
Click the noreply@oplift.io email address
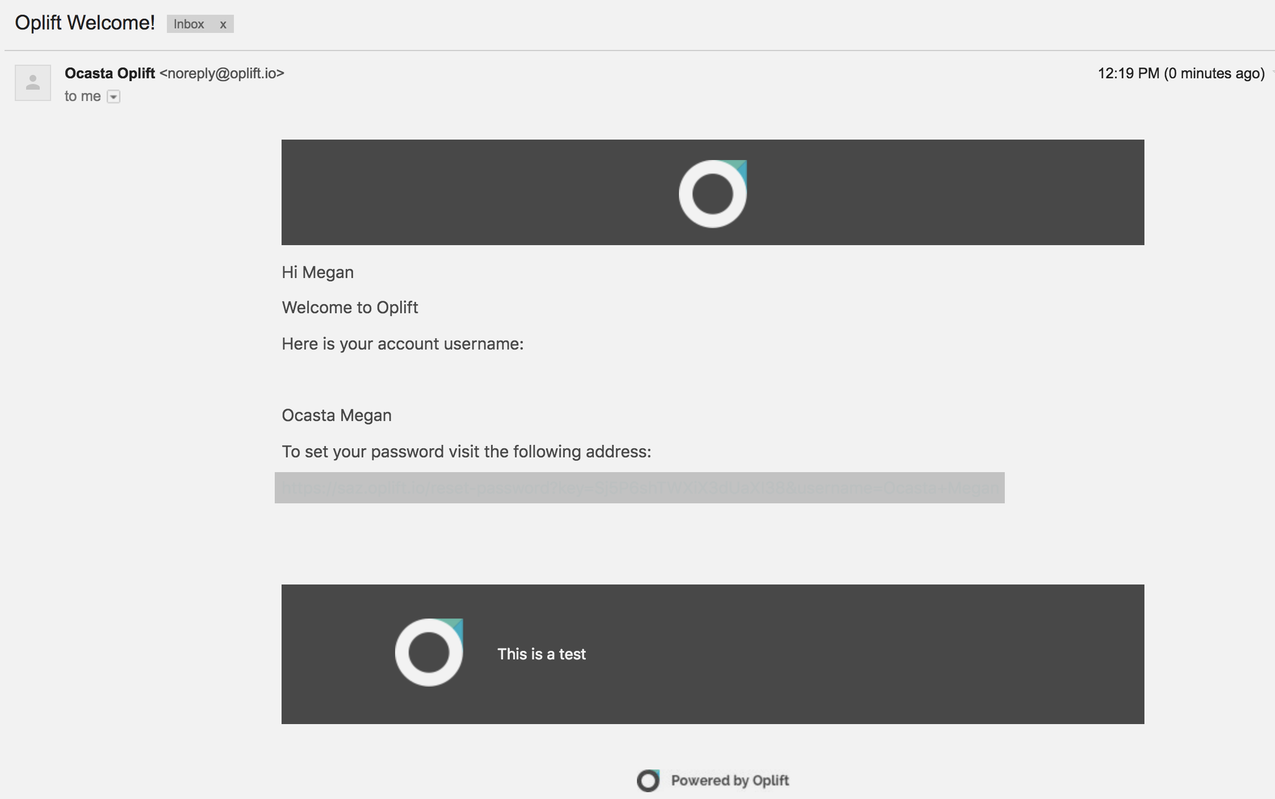(x=222, y=73)
